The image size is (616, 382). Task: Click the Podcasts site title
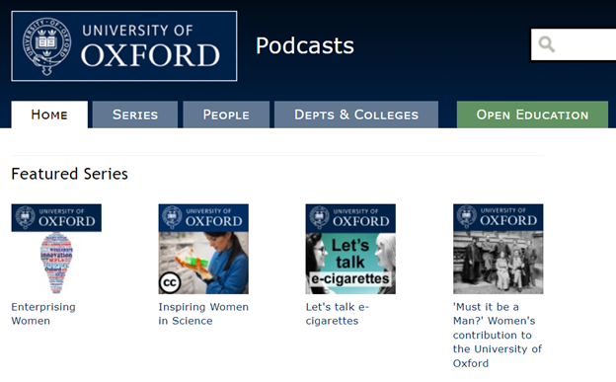coord(305,45)
